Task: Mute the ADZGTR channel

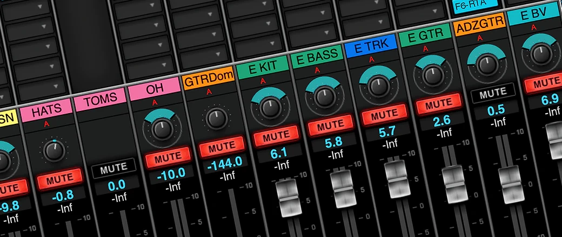Action: pyautogui.click(x=493, y=93)
